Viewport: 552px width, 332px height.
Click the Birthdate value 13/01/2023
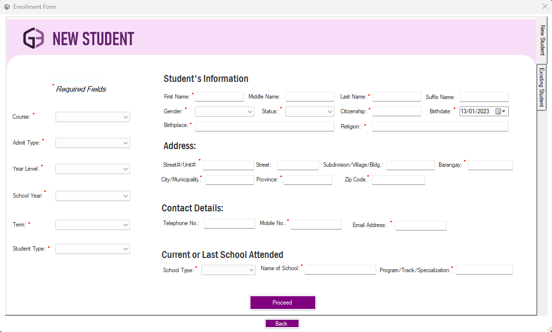point(475,111)
